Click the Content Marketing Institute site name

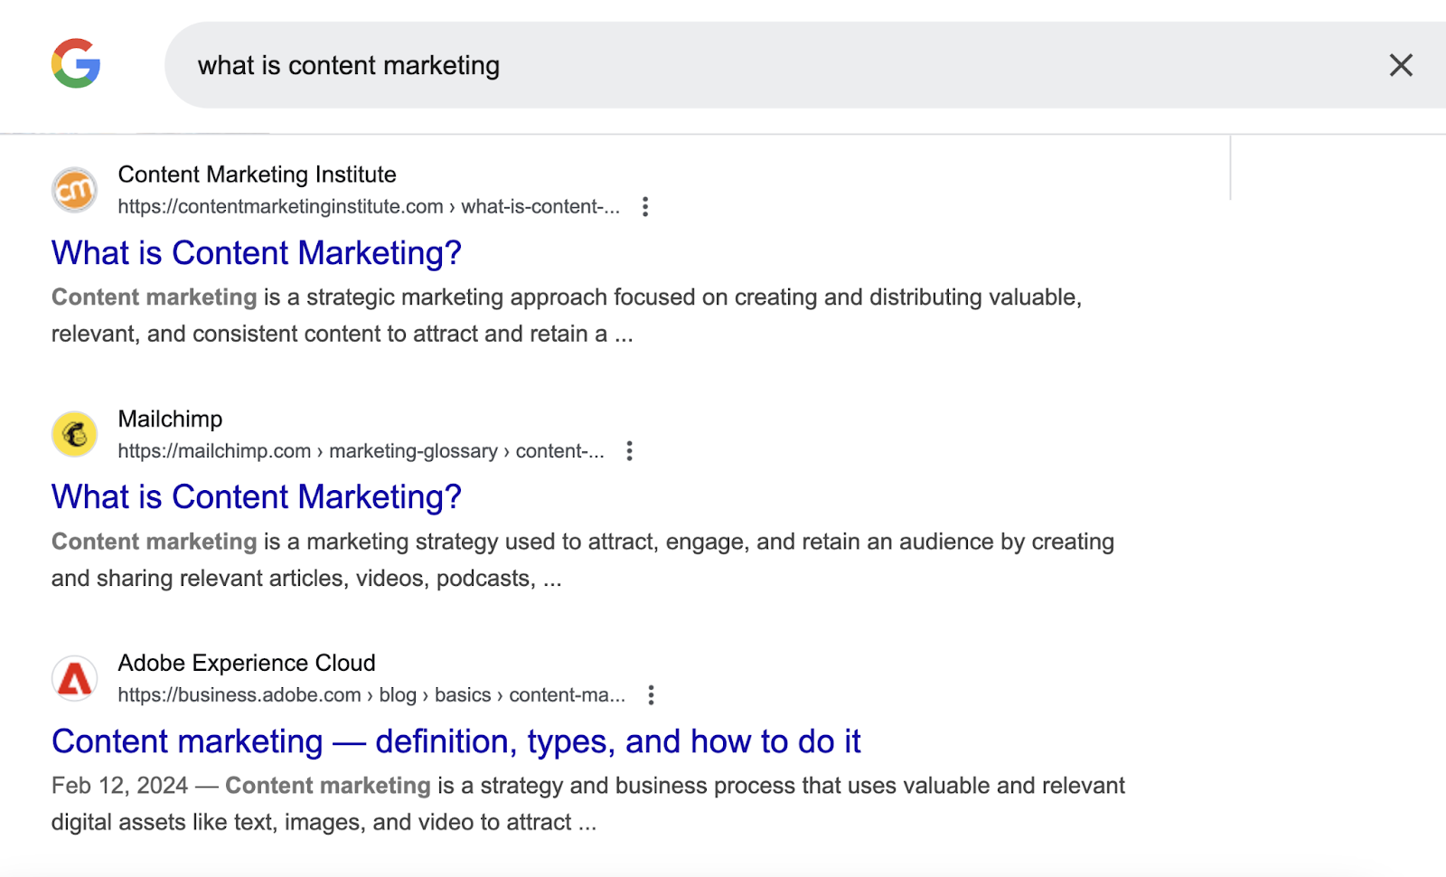257,174
